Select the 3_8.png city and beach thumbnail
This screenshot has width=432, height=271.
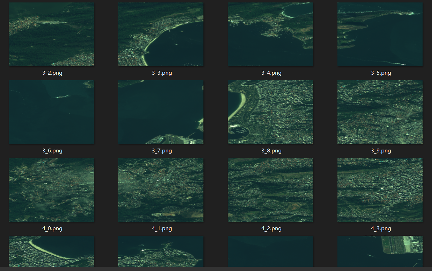click(x=270, y=112)
